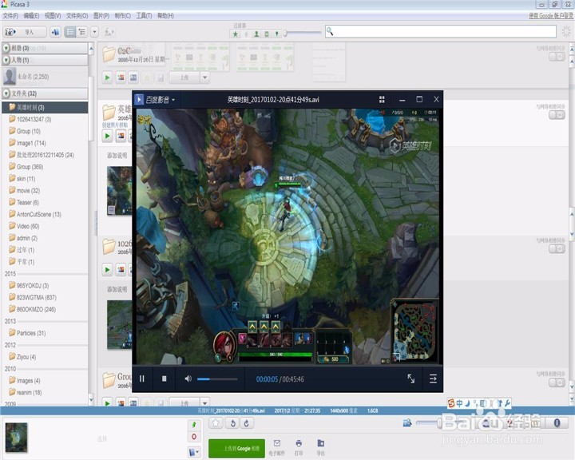Play slideshow for the 1026413247 folder

coord(107,270)
